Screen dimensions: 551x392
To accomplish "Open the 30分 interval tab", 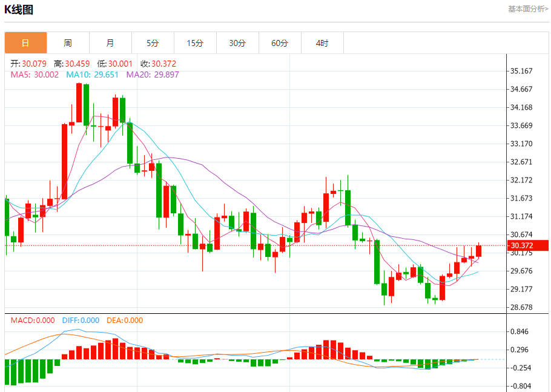I will tap(237, 43).
